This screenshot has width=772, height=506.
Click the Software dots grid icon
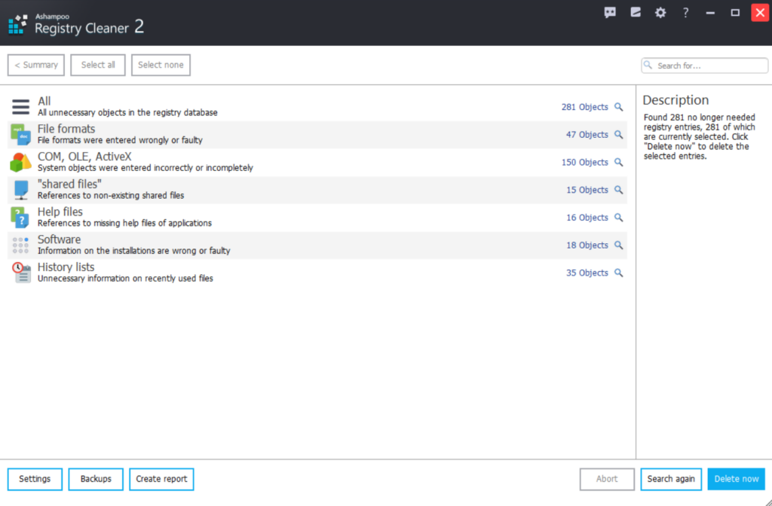pyautogui.click(x=20, y=245)
